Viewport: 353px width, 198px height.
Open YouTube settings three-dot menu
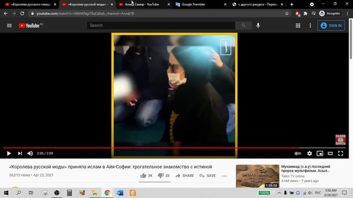310,26
